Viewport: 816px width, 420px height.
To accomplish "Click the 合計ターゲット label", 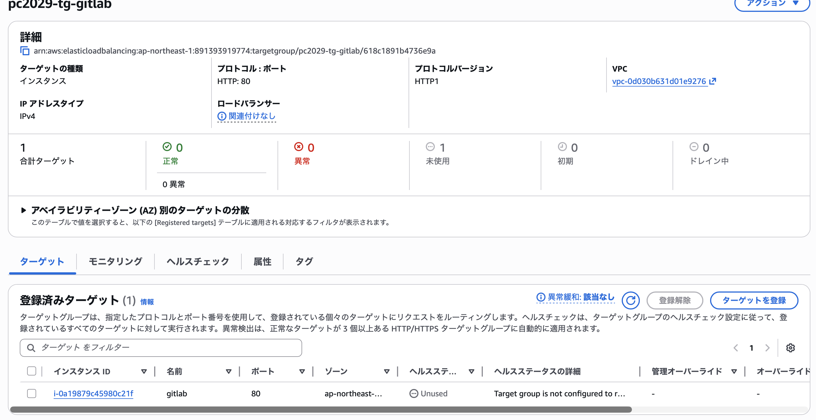I will (47, 161).
